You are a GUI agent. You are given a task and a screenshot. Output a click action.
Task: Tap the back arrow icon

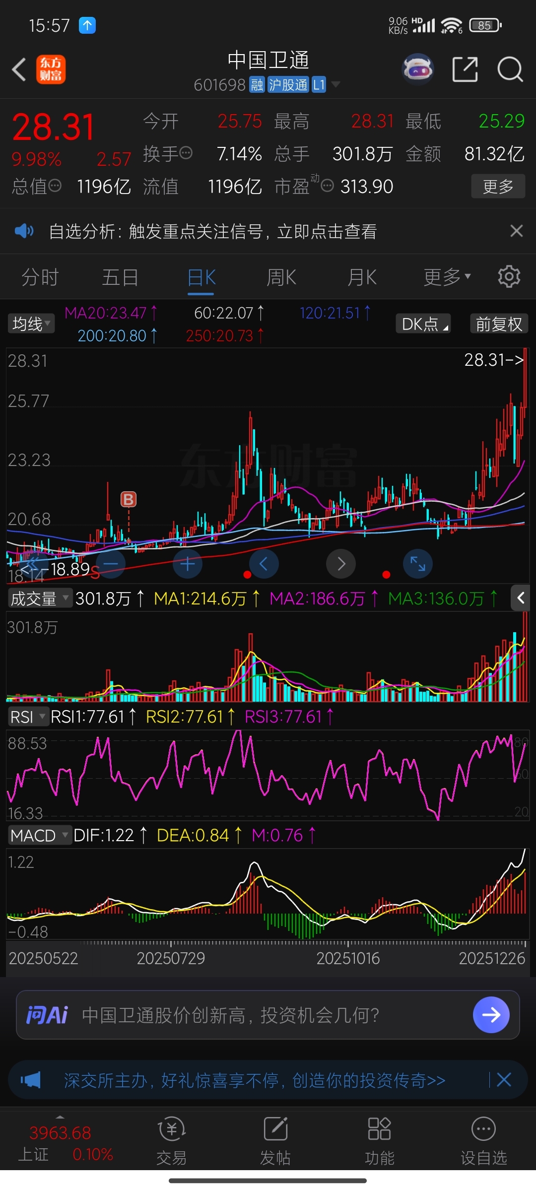(x=19, y=69)
